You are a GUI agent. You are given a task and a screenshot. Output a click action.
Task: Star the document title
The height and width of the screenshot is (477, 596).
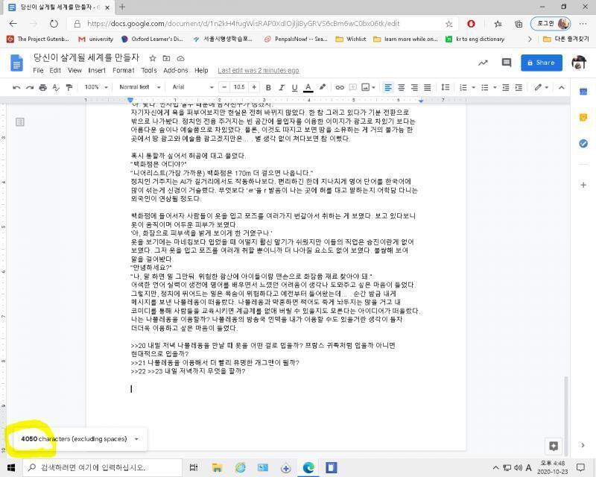(x=153, y=58)
